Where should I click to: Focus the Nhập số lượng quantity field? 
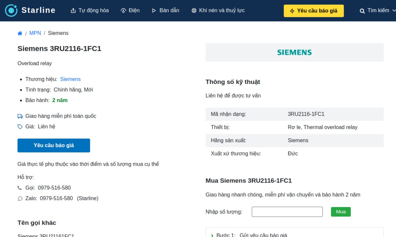coord(287,212)
